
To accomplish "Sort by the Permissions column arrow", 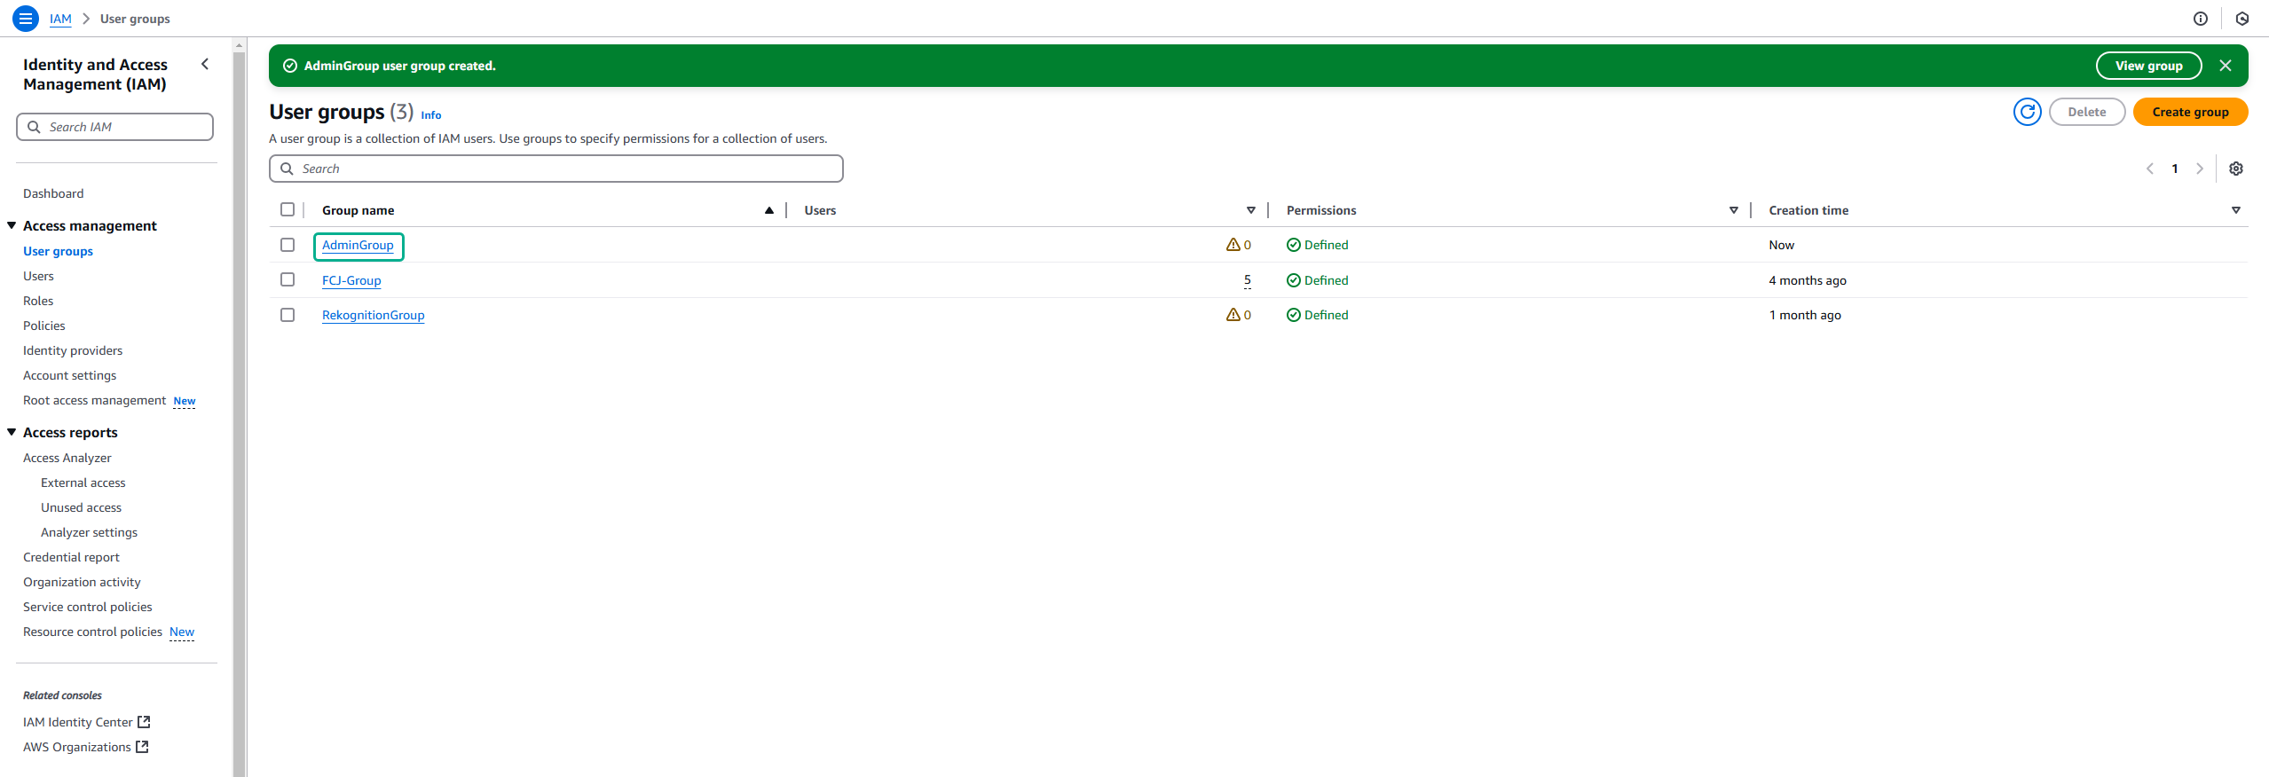I will tap(1734, 210).
